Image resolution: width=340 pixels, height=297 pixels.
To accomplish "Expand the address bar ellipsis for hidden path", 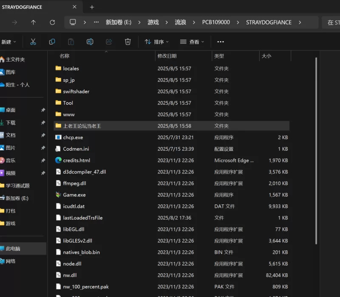I will click(96, 22).
